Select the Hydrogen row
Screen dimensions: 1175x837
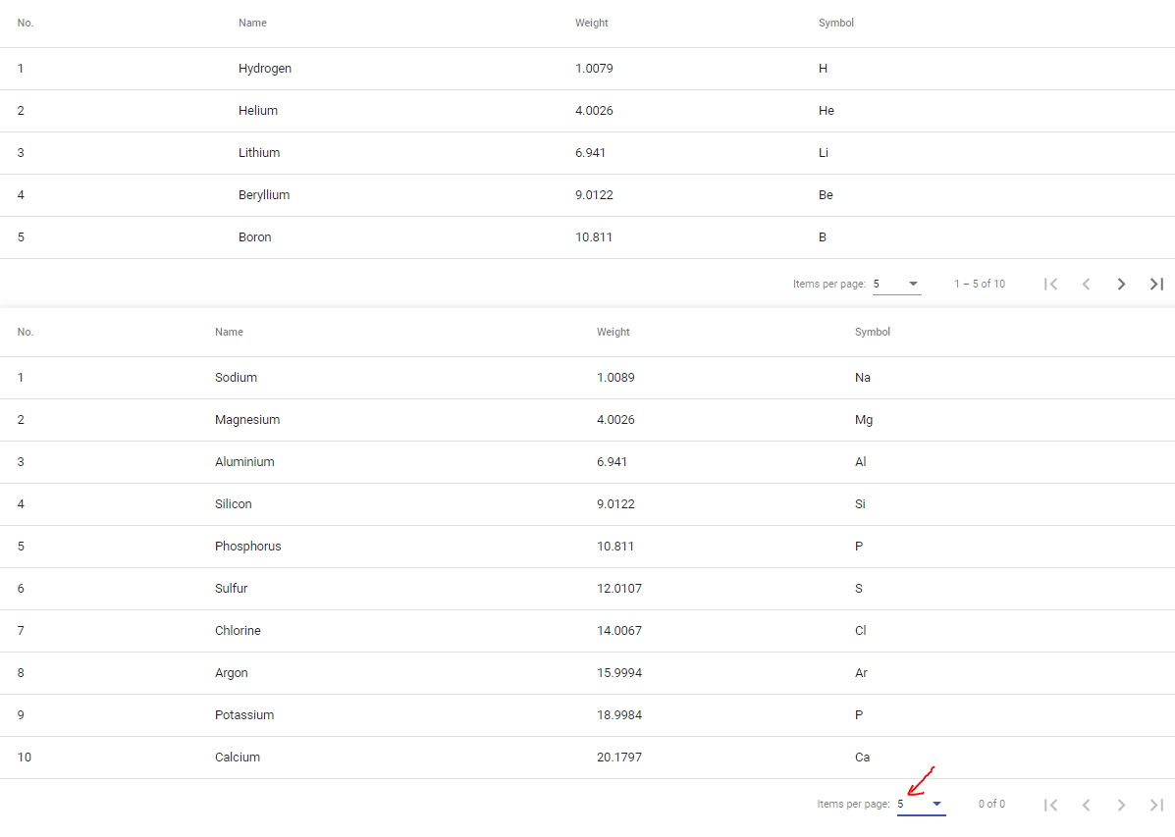coord(587,69)
